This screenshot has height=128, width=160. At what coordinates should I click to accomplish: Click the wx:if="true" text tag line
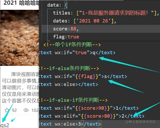[77, 53]
